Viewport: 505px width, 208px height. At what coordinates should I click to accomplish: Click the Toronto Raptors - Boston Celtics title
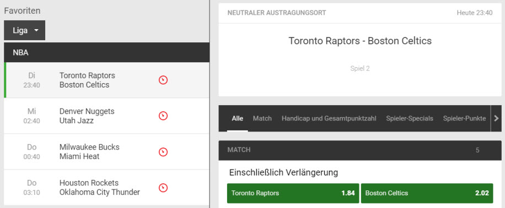pyautogui.click(x=360, y=41)
